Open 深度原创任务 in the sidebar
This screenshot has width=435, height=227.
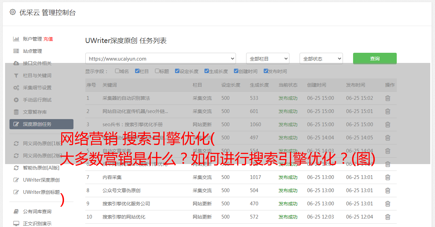tap(41, 124)
